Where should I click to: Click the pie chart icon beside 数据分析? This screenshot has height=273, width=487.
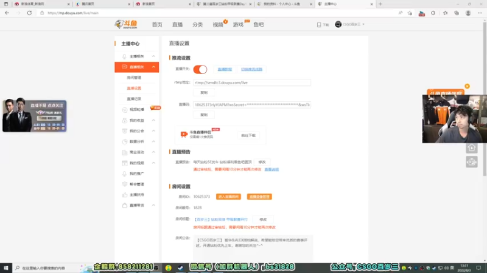click(125, 141)
